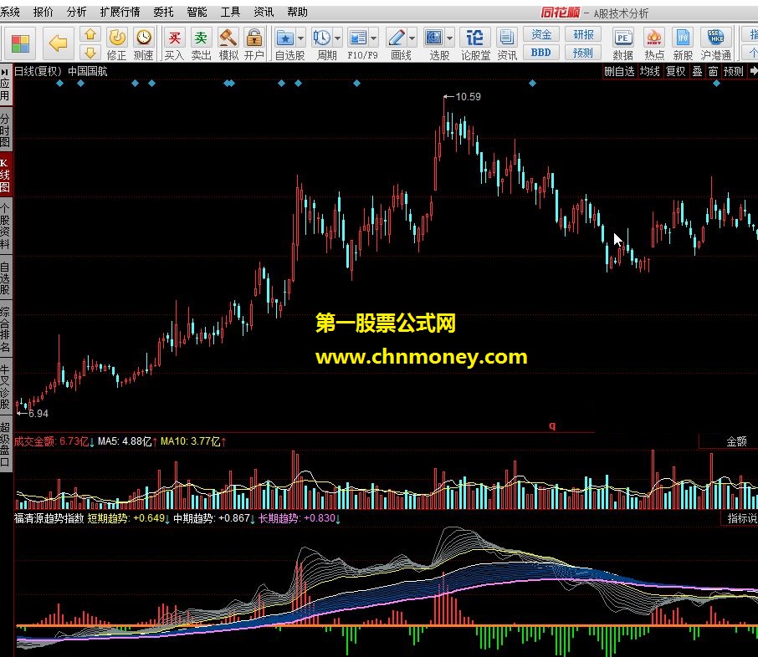Switch to 超级盘口 sidebar tab
758x657 pixels.
coord(5,445)
